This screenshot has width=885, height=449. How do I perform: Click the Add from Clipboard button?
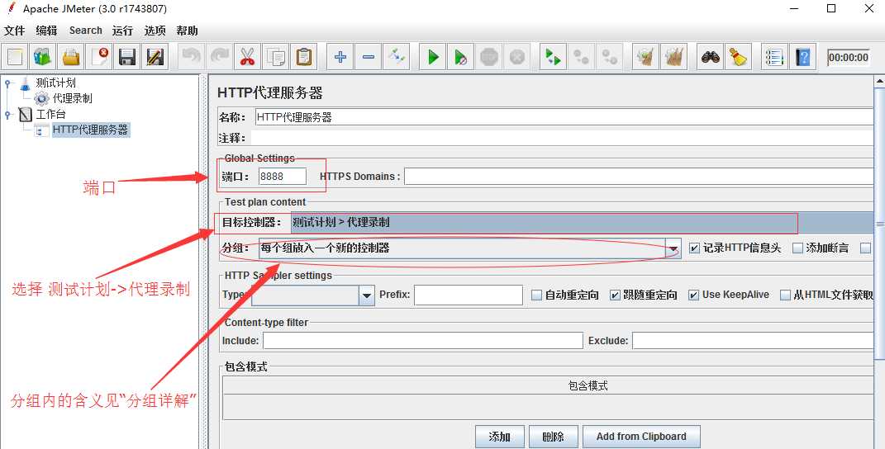pyautogui.click(x=641, y=437)
